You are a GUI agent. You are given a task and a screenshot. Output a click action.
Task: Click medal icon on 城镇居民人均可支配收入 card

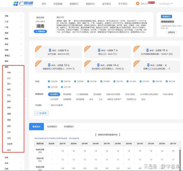49,65
